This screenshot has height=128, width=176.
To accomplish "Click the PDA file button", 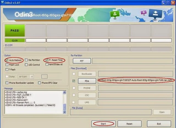I will [x=87, y=81].
